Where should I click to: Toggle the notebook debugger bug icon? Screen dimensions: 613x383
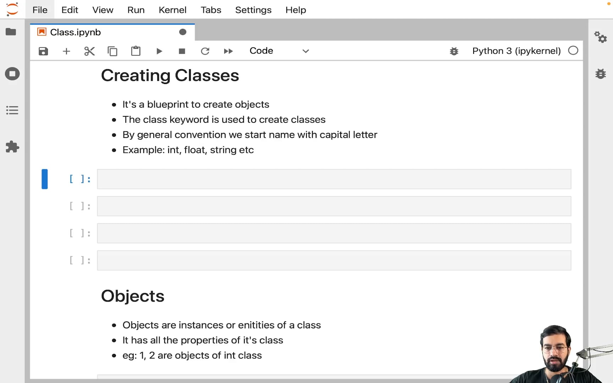click(x=454, y=51)
